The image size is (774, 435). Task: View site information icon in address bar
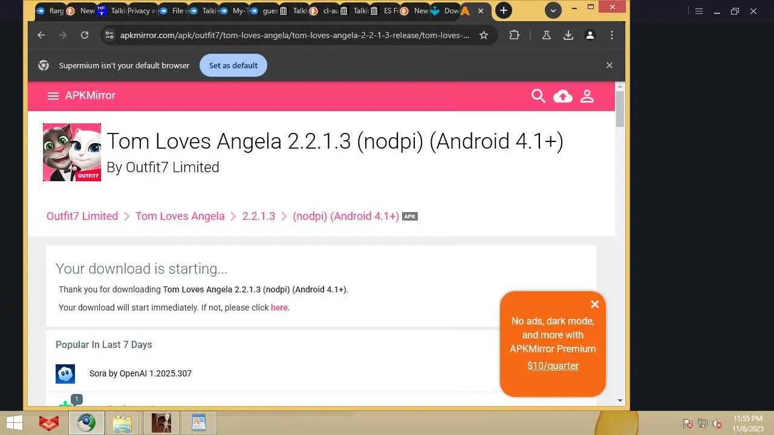click(109, 35)
